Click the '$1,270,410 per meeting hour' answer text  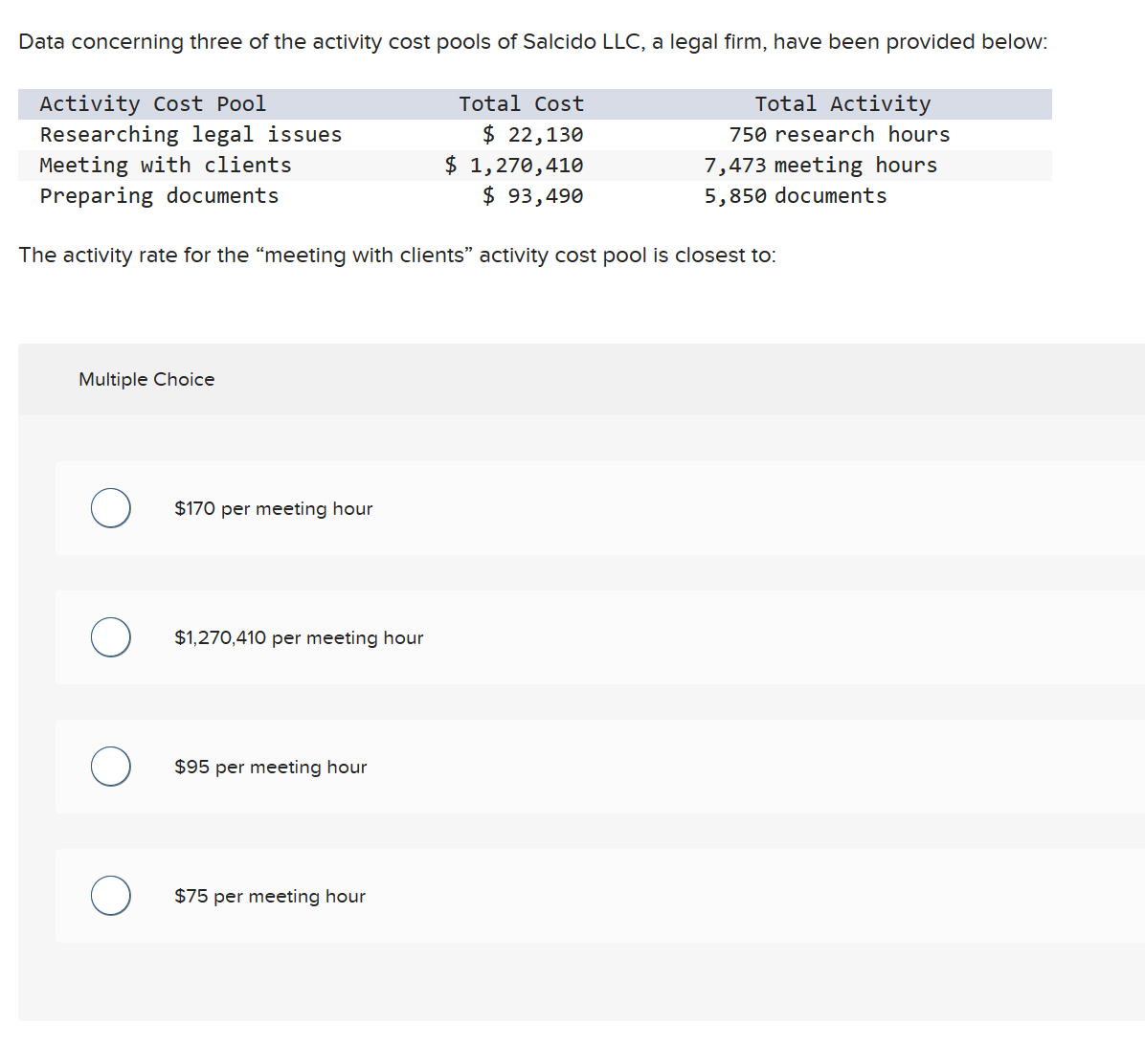point(299,638)
